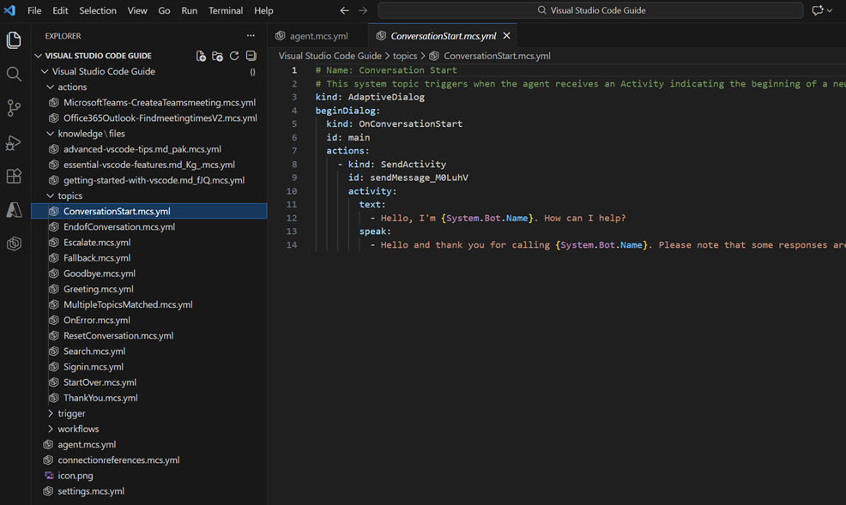Screen dimensions: 846x505
Task: Open the Customize Layout control top-right
Action: click(820, 9)
